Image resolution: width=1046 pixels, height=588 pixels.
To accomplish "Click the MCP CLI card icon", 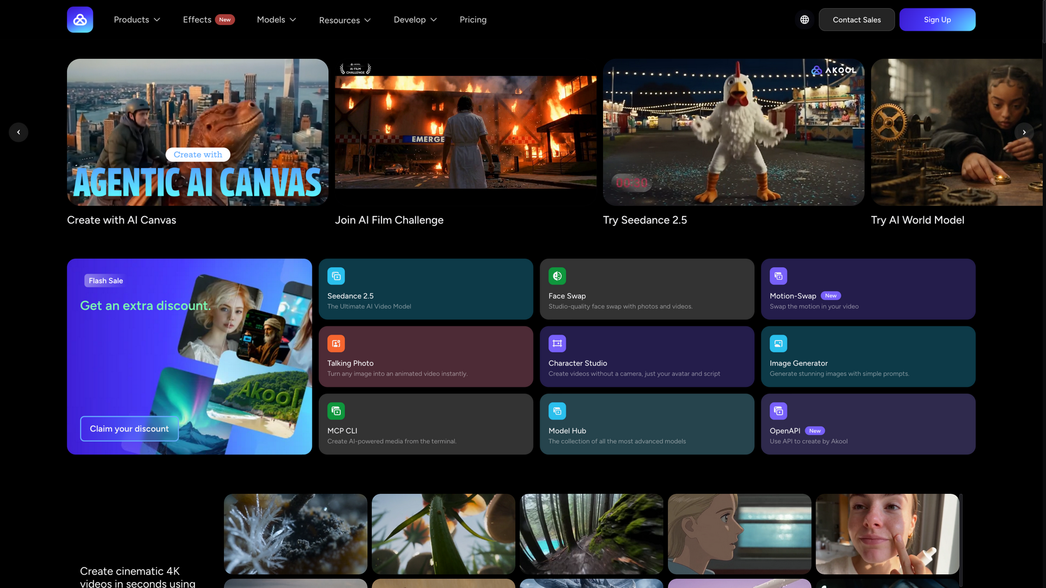I will click(x=336, y=411).
